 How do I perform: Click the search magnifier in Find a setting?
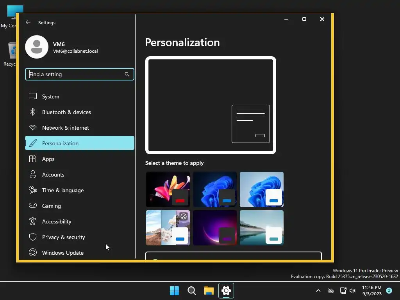click(127, 74)
